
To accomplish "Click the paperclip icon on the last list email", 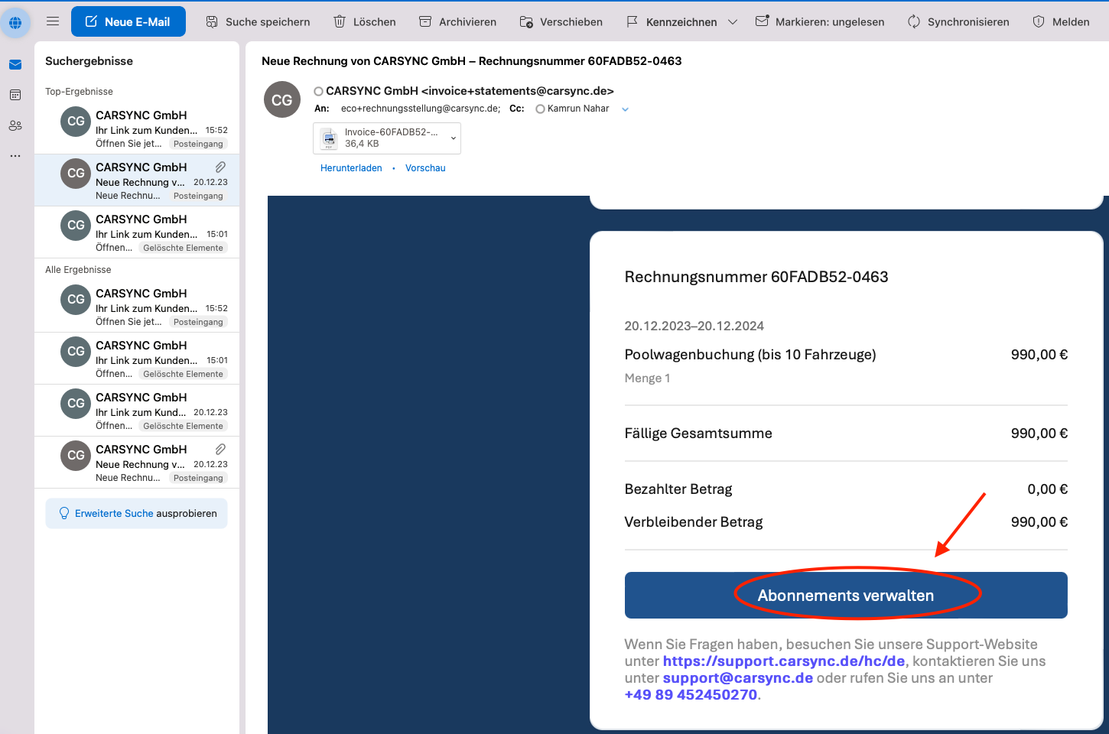I will click(220, 449).
